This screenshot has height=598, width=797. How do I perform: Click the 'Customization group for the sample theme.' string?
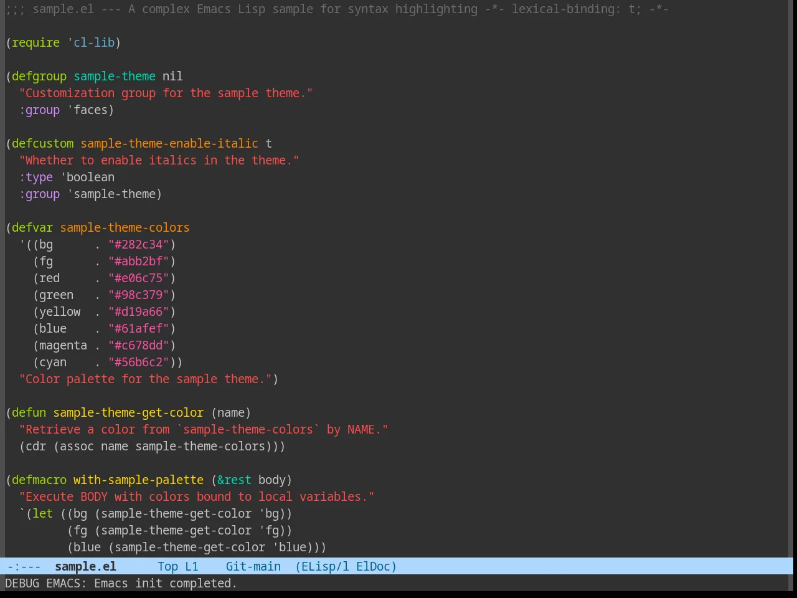click(x=166, y=93)
